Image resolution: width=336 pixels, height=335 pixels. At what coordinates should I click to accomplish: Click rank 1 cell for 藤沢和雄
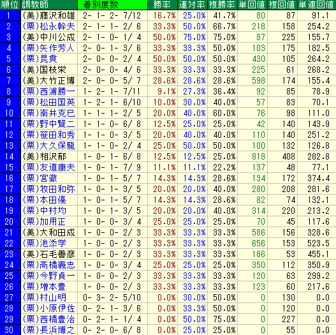coord(10,15)
